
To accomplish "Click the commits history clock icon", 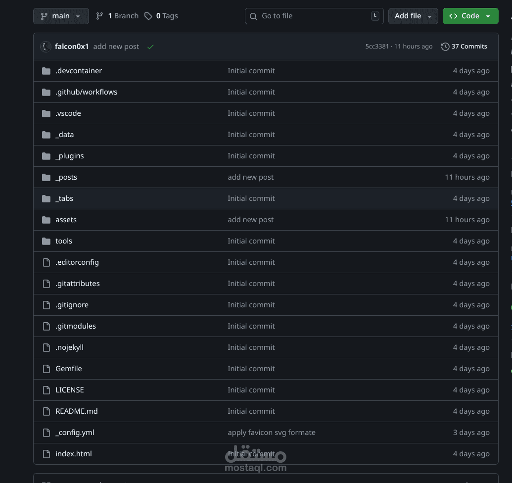I will point(445,47).
